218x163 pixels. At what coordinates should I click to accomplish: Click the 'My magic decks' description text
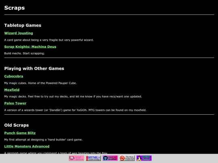pyautogui.click(x=73, y=97)
